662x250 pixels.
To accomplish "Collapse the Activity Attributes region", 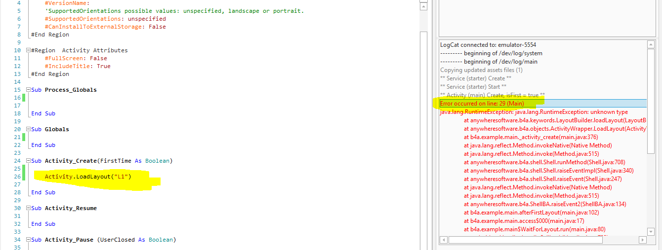I will point(28,50).
